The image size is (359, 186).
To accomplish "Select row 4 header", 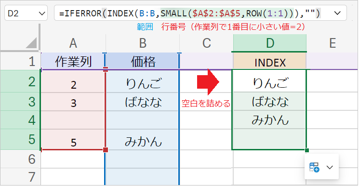I will 20,120.
